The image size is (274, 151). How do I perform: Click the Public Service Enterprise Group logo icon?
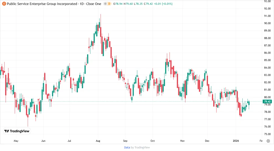(4, 4)
